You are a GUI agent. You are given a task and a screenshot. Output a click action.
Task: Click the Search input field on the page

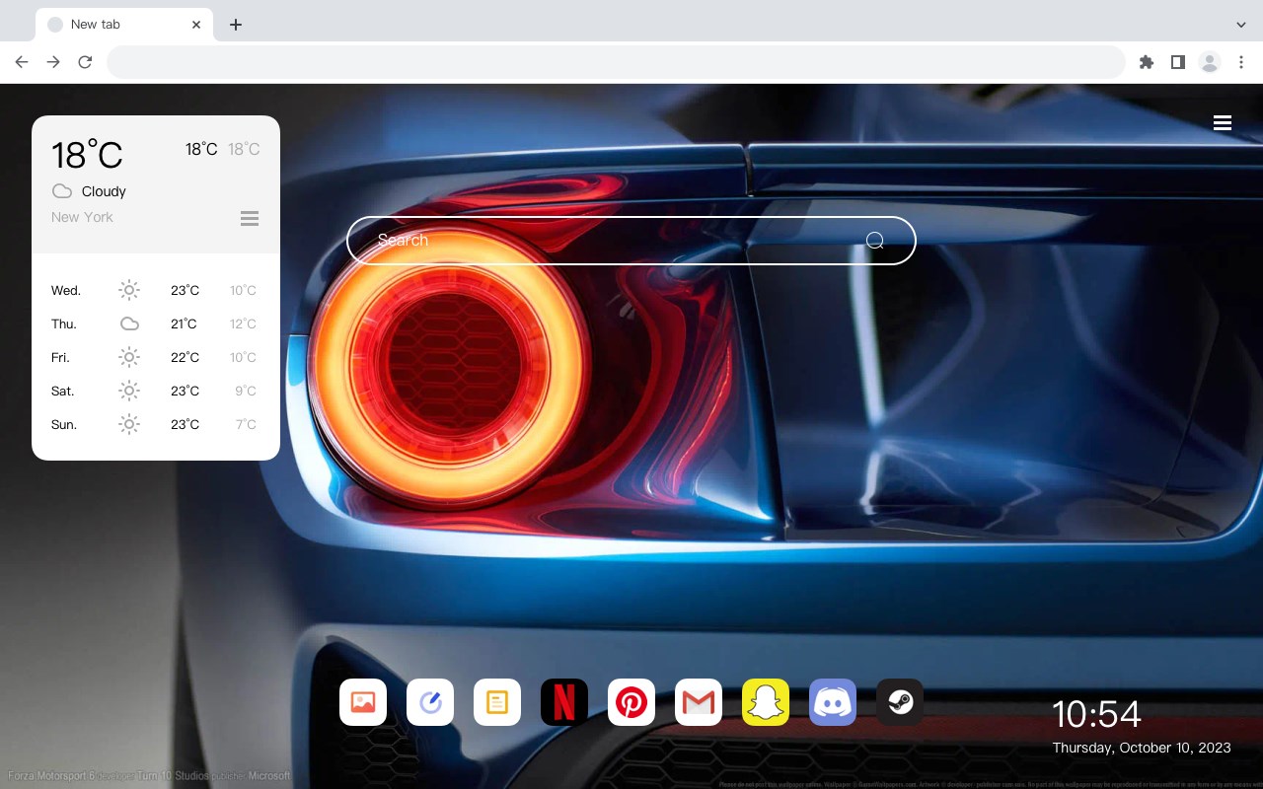(x=631, y=241)
